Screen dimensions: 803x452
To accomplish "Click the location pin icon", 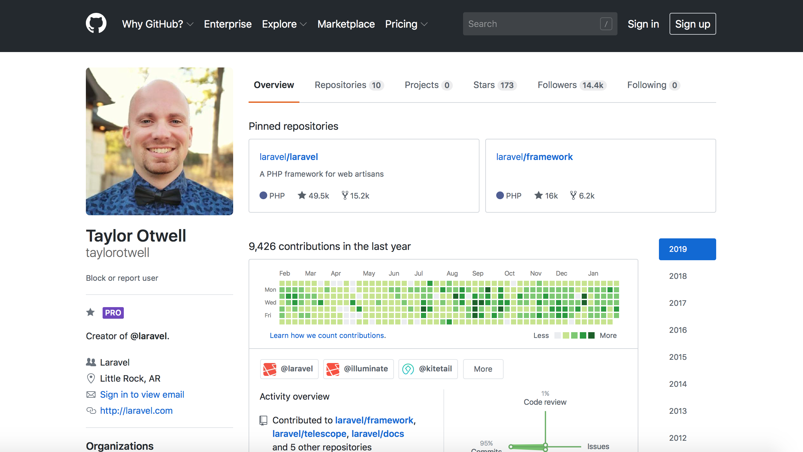I will point(91,378).
